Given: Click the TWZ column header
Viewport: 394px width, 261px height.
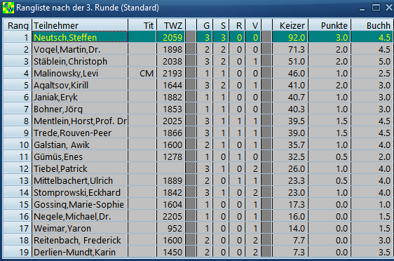Looking at the screenshot, I should (x=171, y=25).
